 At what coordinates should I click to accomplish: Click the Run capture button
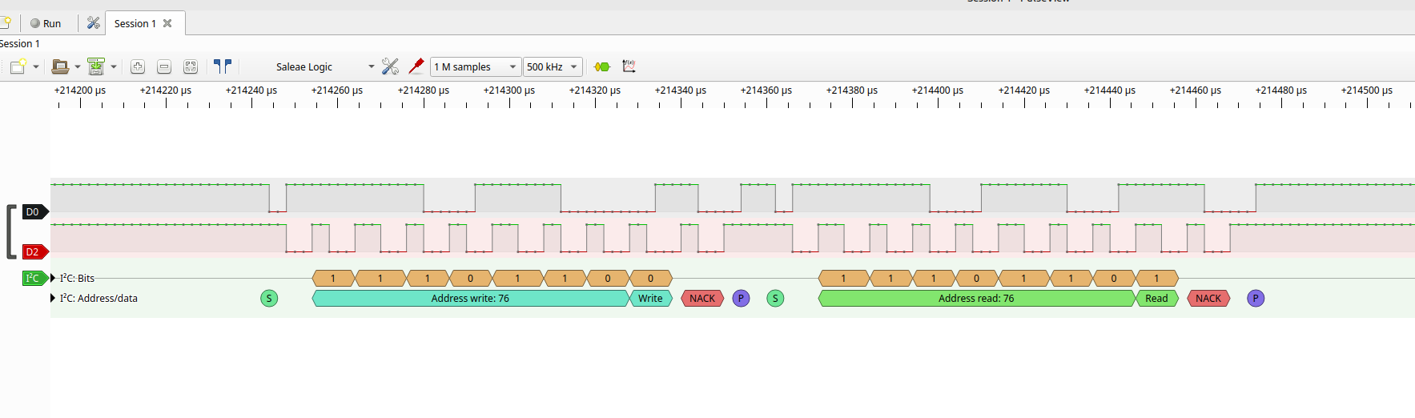[46, 23]
